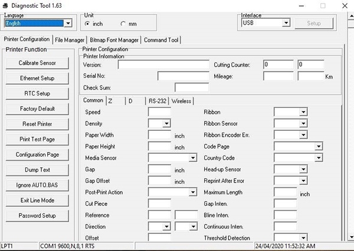354x251 pixels.
Task: Select the RS-232 settings tab
Action: point(158,101)
